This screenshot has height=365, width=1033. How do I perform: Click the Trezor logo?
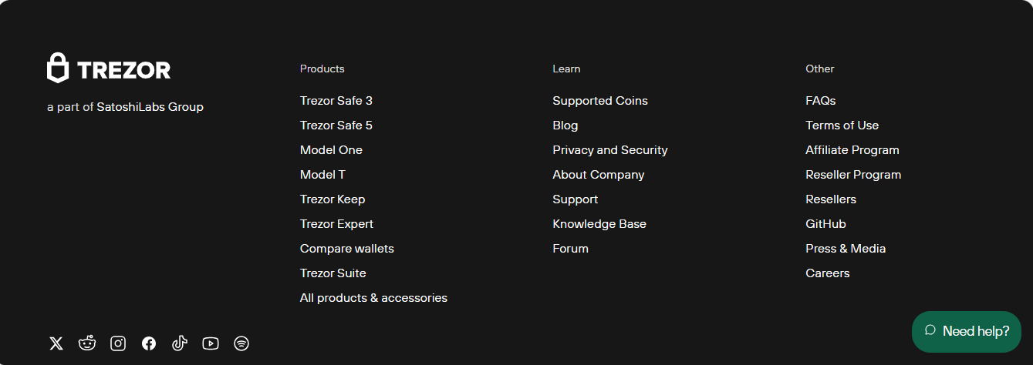[109, 68]
